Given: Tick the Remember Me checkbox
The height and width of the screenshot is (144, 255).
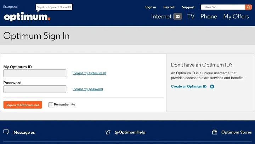Looking at the screenshot, I should point(51,105).
